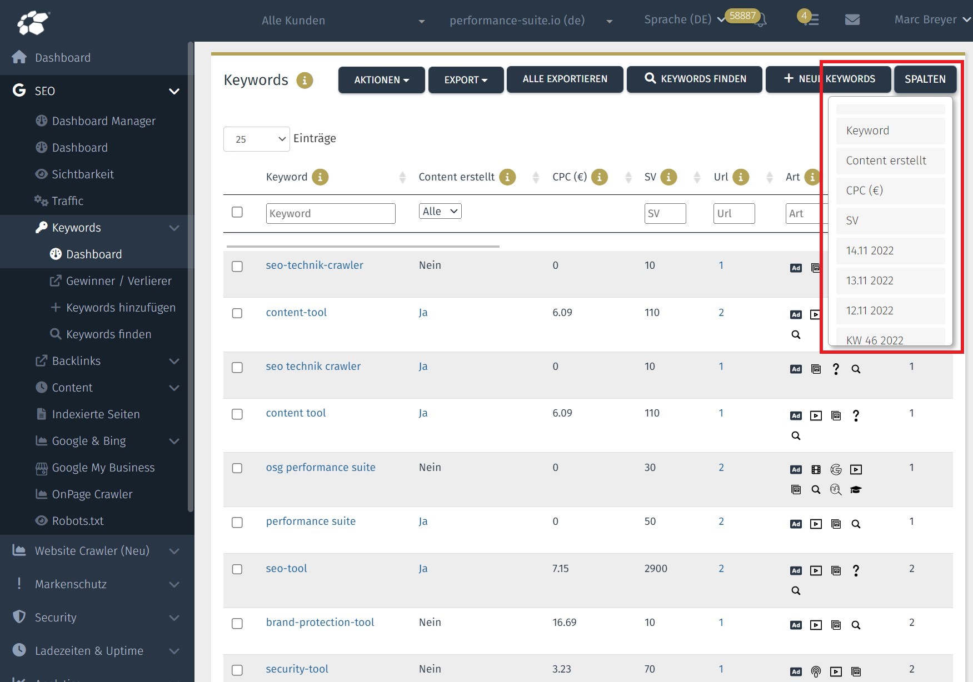Click info icon next to CPC (€) column
Screen dimensions: 973x682
(599, 177)
